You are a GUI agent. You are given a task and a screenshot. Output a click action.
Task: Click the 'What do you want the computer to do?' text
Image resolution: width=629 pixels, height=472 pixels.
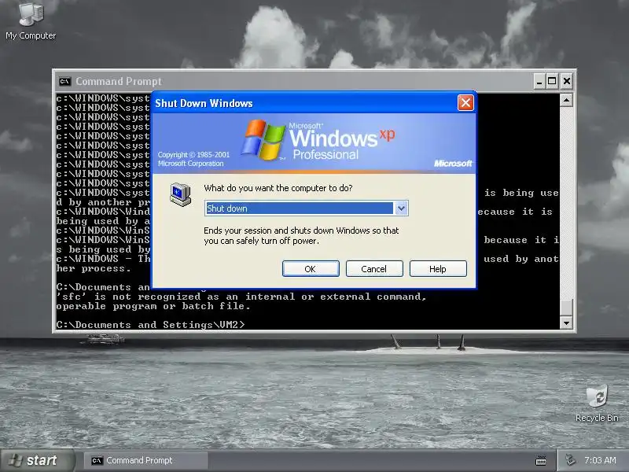coord(278,188)
